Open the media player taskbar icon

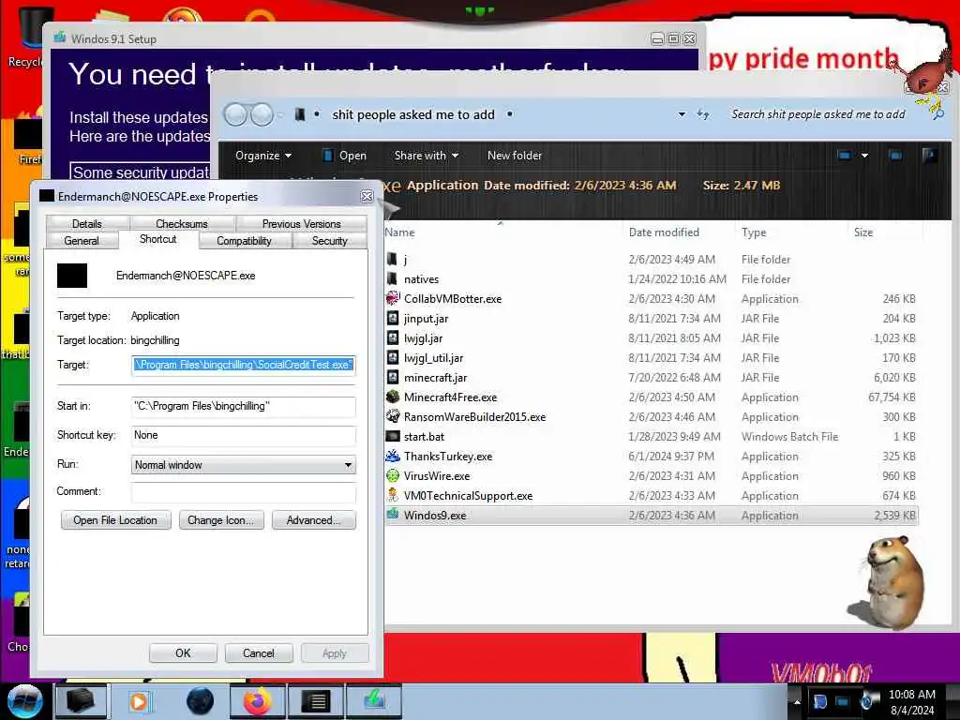139,701
